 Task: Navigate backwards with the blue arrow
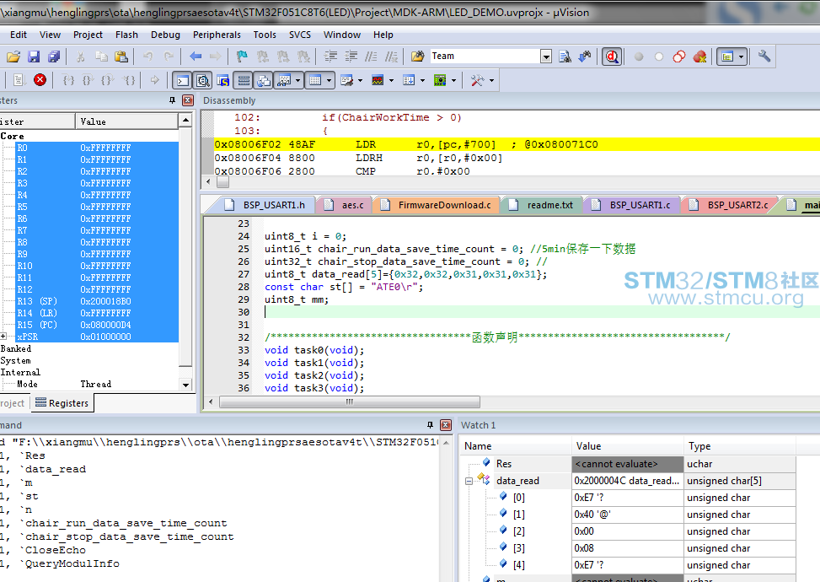[x=196, y=57]
